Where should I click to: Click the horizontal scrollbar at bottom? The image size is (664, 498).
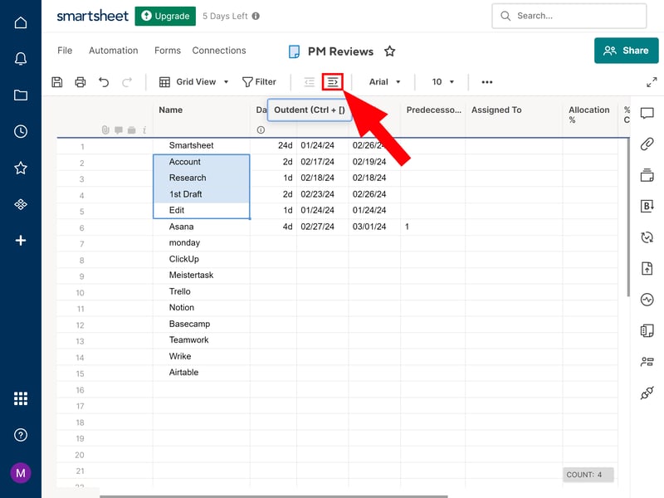274,496
